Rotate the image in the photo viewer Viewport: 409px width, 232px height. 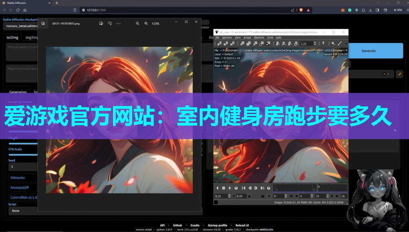point(110,24)
